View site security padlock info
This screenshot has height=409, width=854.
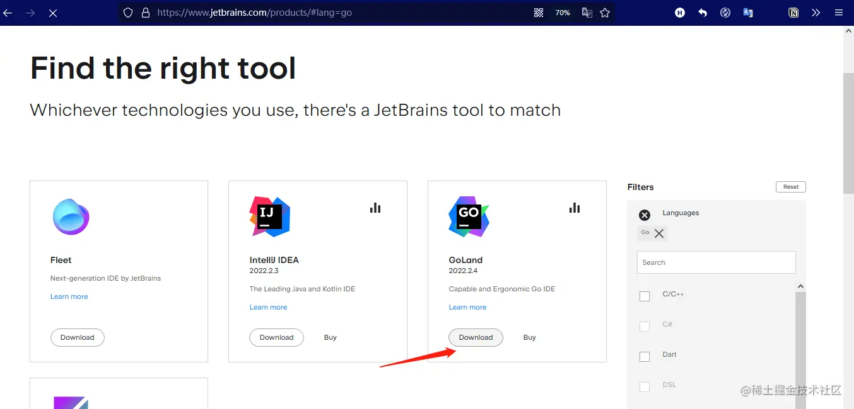click(146, 13)
